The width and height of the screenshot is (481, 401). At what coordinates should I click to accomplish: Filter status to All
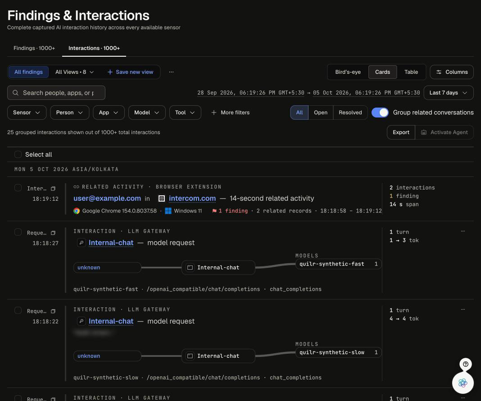[299, 113]
